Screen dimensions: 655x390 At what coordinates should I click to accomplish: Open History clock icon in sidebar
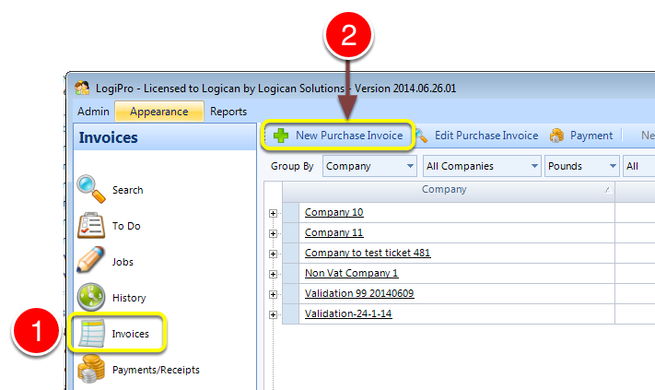(91, 297)
